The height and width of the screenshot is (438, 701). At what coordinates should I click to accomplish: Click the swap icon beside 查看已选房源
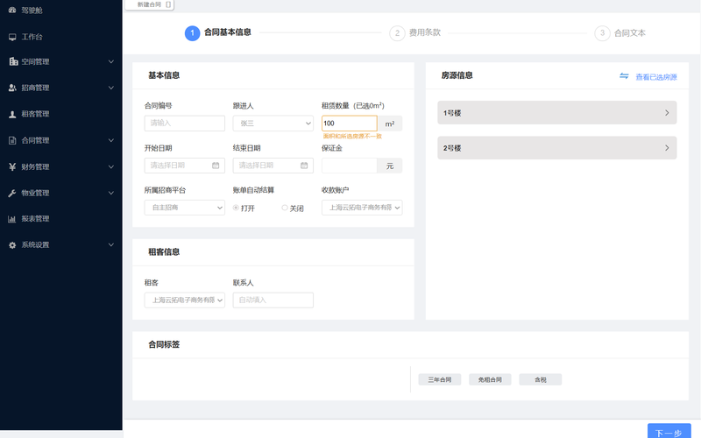tap(624, 76)
